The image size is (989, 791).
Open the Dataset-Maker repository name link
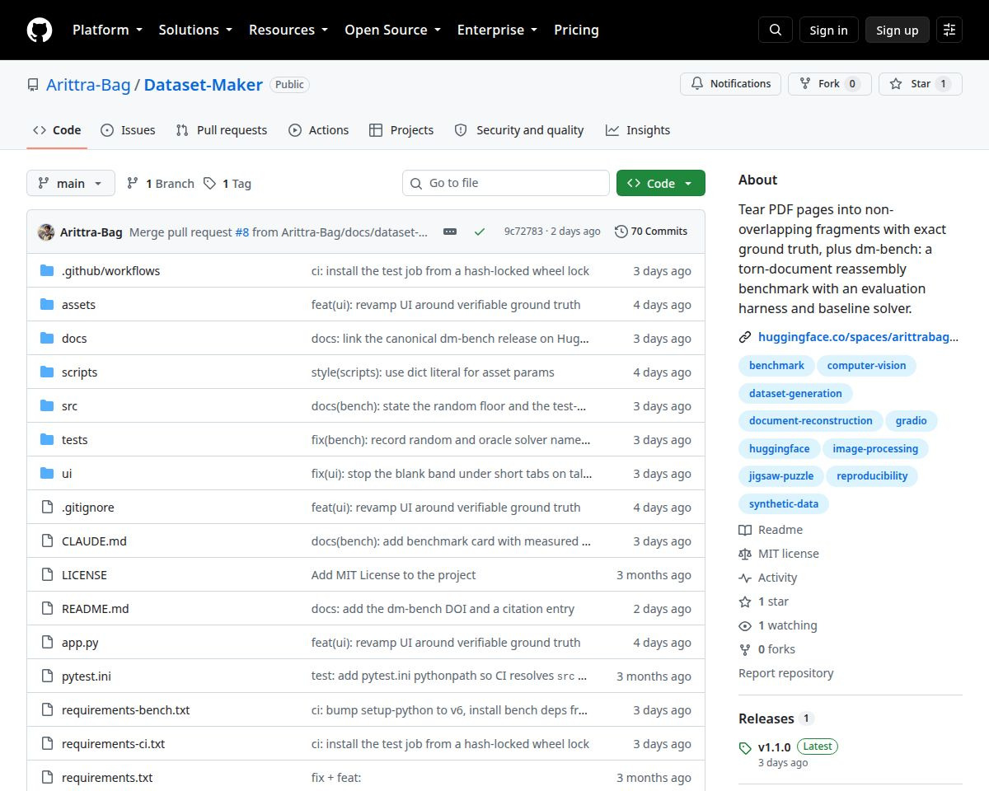pos(204,84)
